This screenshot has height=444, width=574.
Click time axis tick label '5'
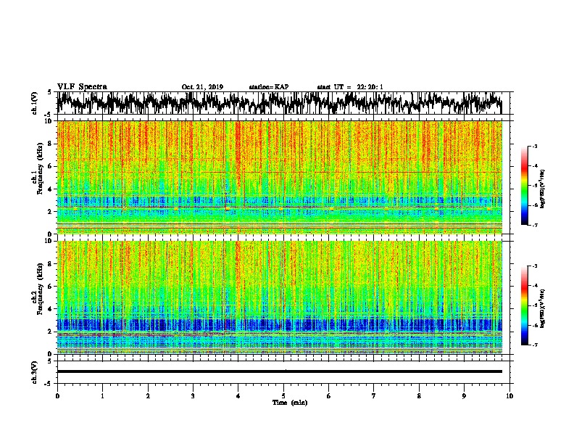click(283, 396)
